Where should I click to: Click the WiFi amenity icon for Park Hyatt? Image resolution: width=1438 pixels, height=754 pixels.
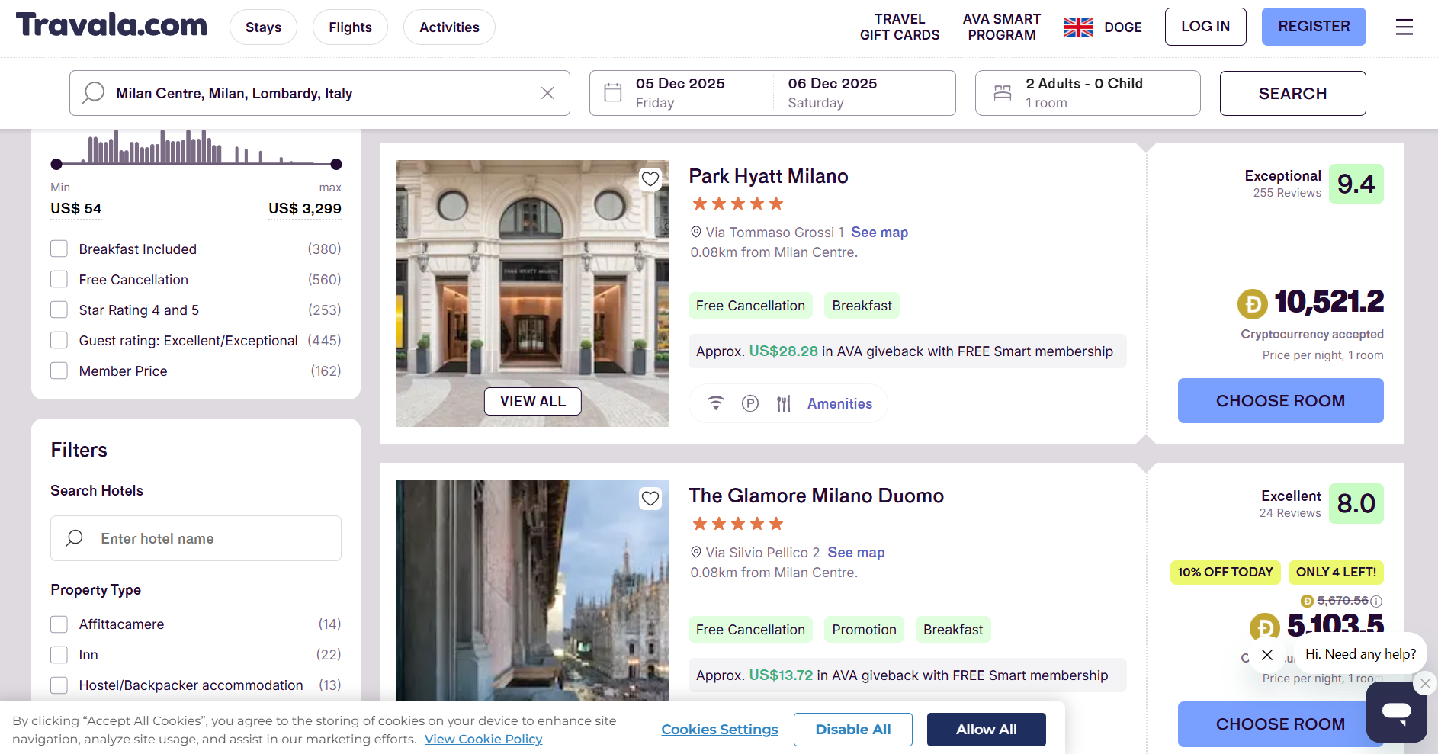[x=715, y=403]
